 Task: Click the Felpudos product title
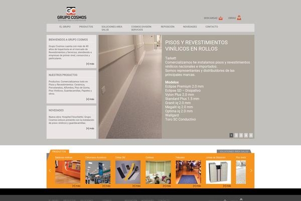[x=180, y=157]
